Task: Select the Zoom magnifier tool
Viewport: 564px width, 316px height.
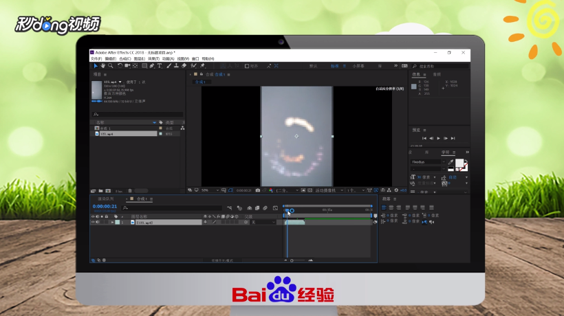Action: pos(111,66)
